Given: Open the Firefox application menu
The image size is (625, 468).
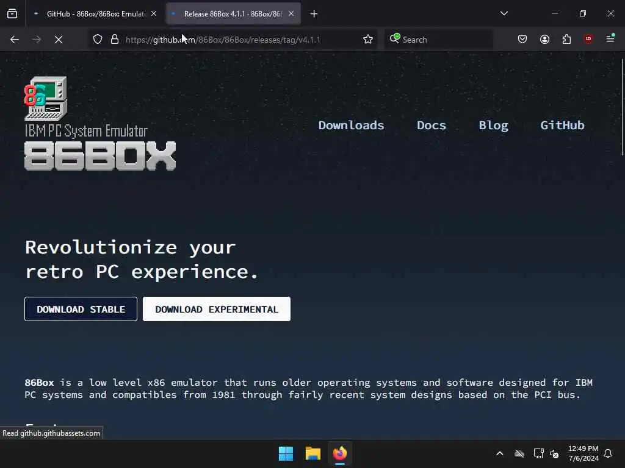Looking at the screenshot, I should click(x=610, y=38).
